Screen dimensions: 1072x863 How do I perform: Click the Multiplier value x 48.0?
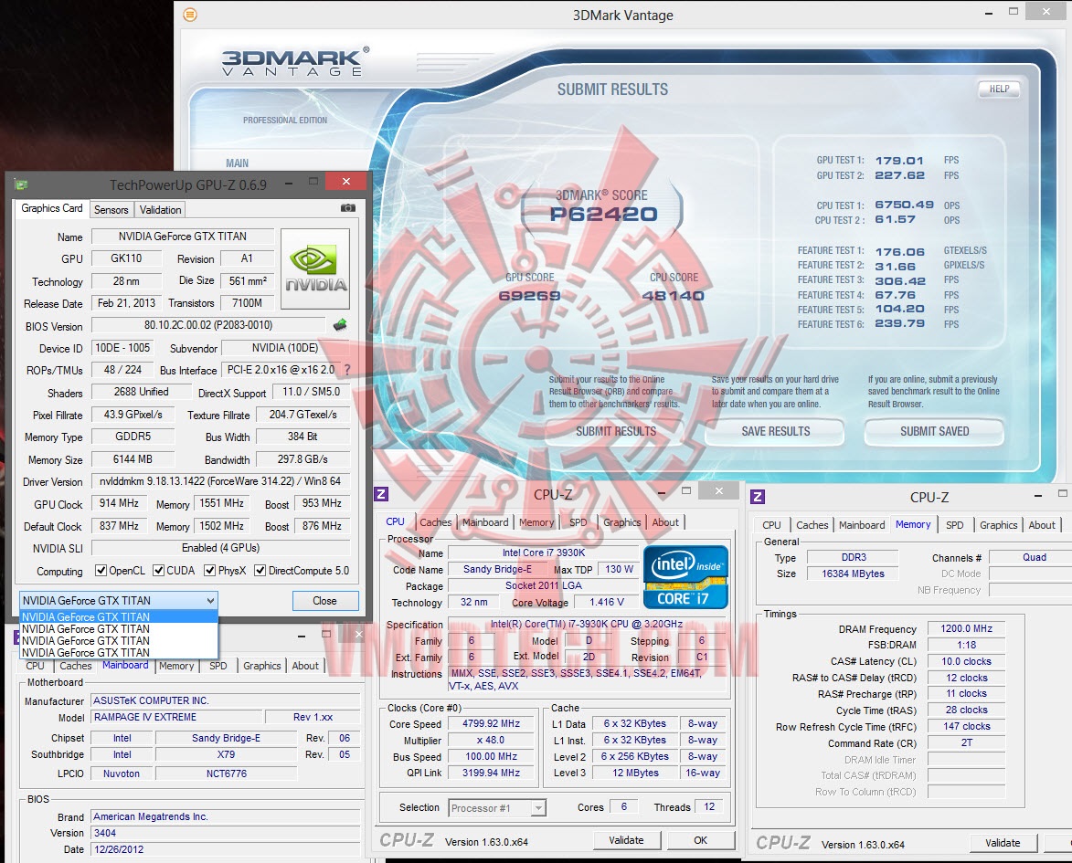tap(491, 740)
